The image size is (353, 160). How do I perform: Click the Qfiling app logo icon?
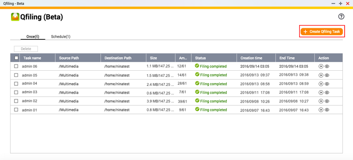coord(15,17)
